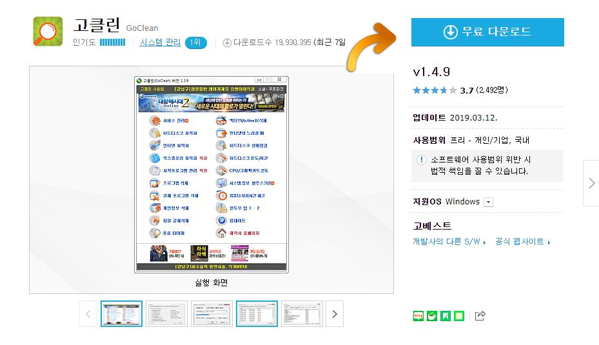Click the green bookmark share icon
This screenshot has height=345, width=599.
tap(446, 316)
